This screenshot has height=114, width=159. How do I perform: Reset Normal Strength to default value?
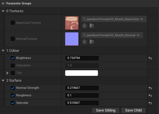(x=150, y=88)
